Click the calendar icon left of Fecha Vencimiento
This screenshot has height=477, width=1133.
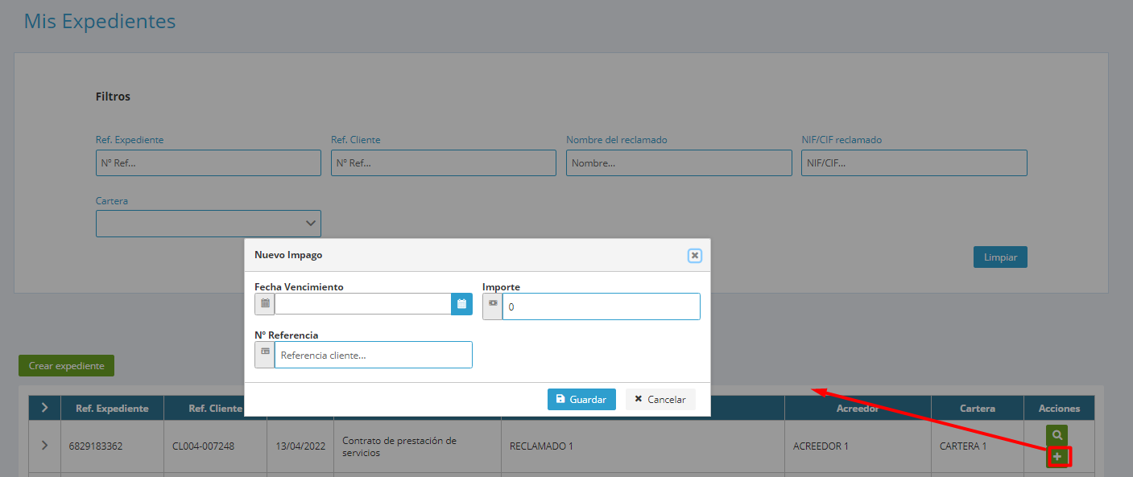(x=265, y=304)
